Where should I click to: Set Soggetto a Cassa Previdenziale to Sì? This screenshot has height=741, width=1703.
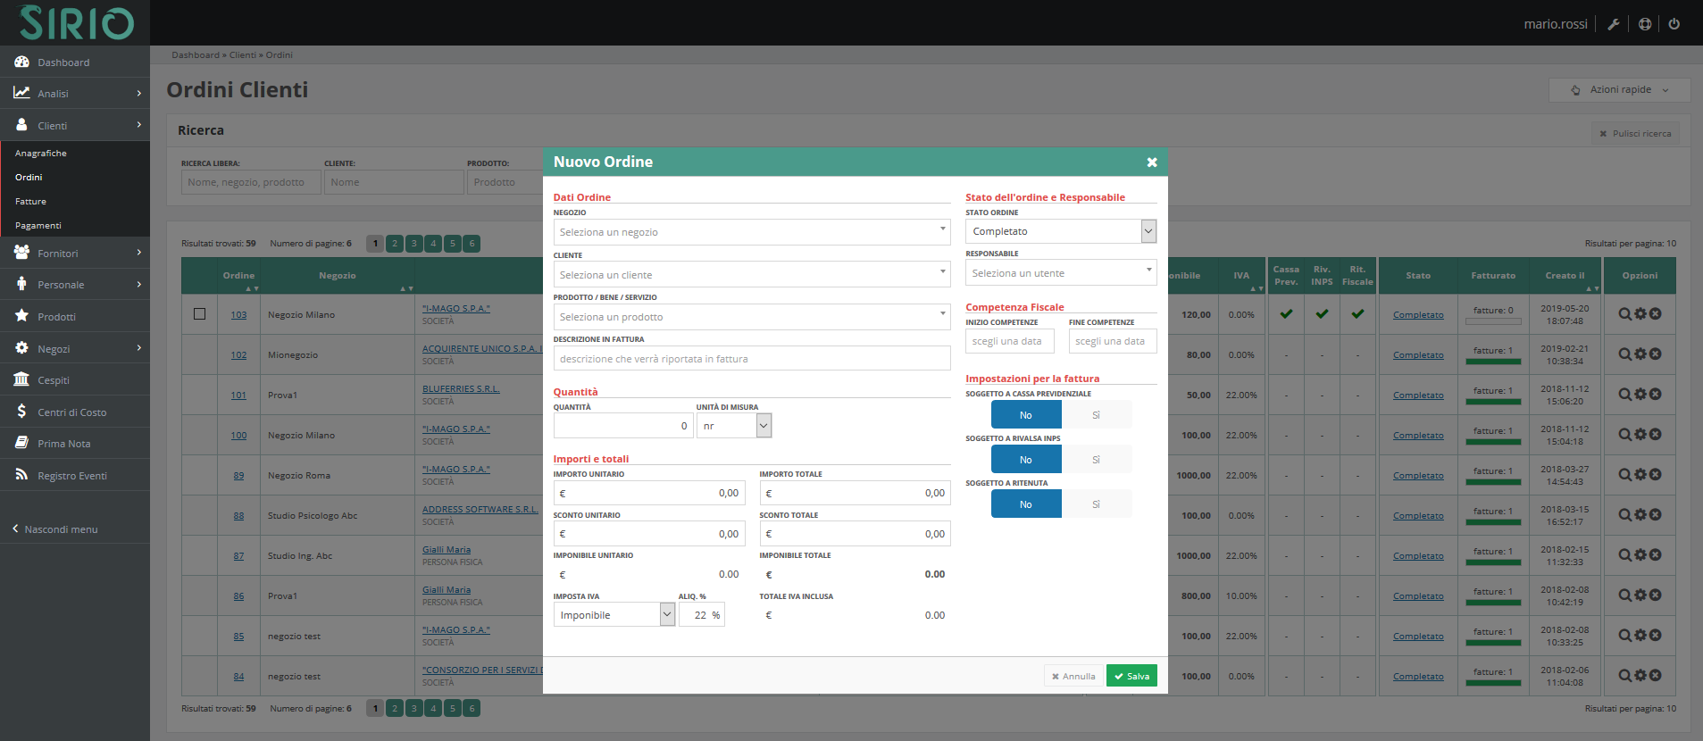click(x=1096, y=415)
